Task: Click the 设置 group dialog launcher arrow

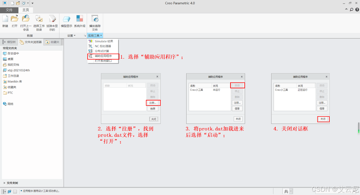Action: point(85,36)
